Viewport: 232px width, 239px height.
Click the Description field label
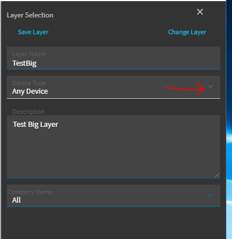29,112
